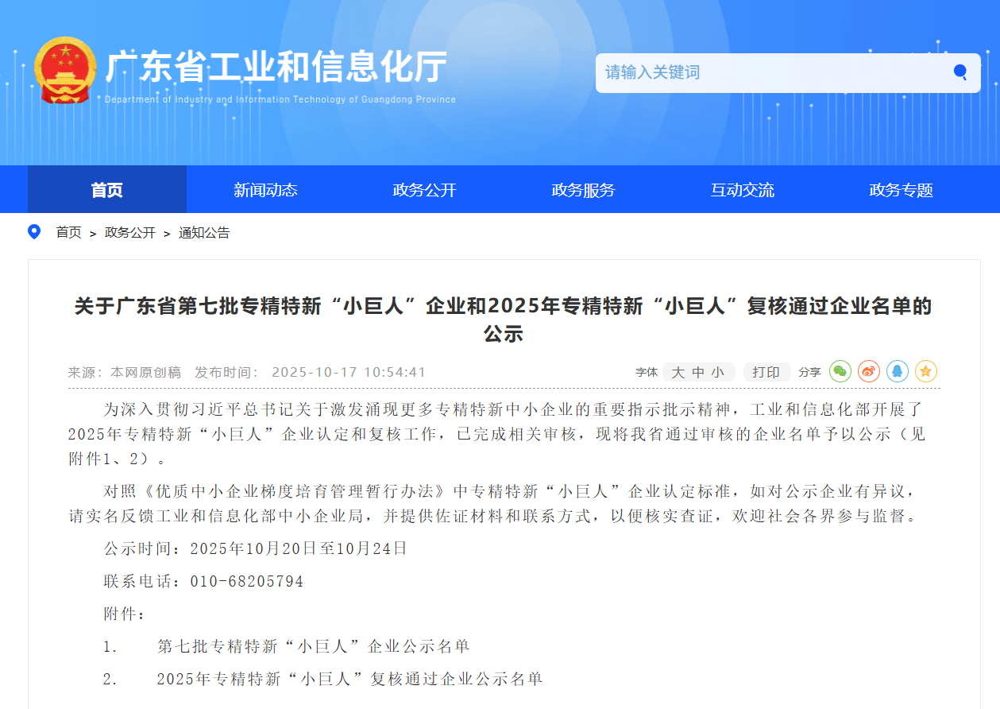
Task: Share via the QQ penguin icon
Action: [898, 371]
